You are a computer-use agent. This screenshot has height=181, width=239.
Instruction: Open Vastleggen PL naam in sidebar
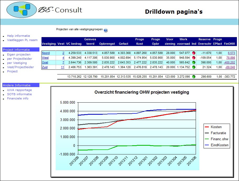click(x=22, y=40)
